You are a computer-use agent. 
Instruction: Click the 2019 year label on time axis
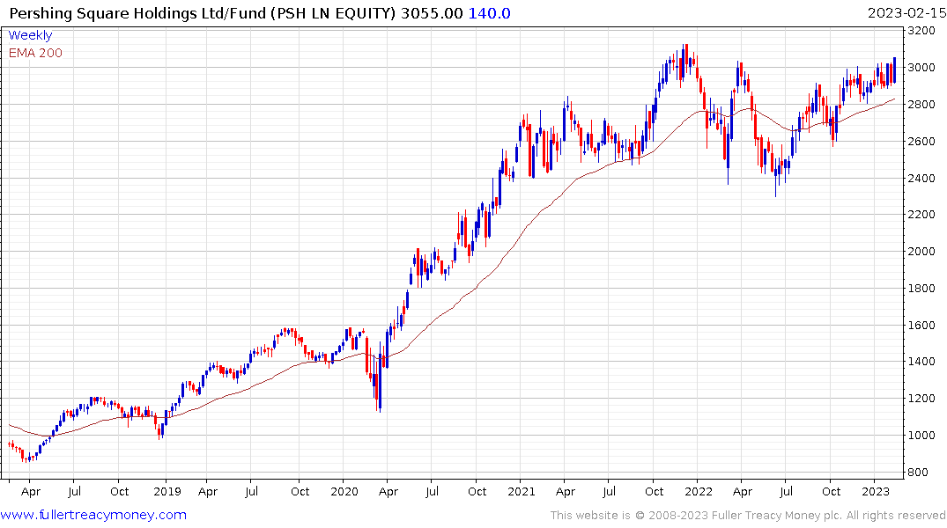coord(167,491)
